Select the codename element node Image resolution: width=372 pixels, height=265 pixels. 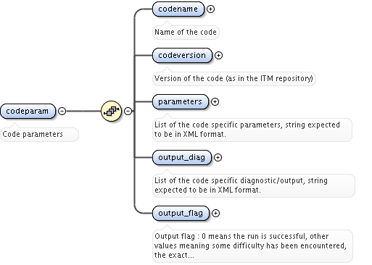(x=178, y=9)
